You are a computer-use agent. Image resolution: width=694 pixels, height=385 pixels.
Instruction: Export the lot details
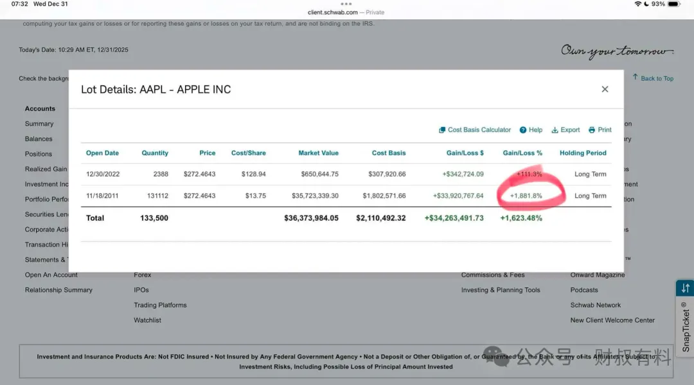(x=565, y=130)
